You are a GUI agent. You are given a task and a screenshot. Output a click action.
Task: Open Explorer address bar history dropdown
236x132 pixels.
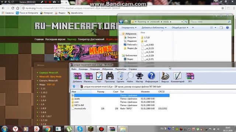pyautogui.click(x=182, y=22)
